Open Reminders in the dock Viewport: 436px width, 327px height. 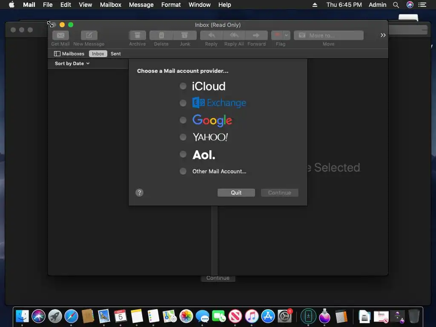click(153, 316)
